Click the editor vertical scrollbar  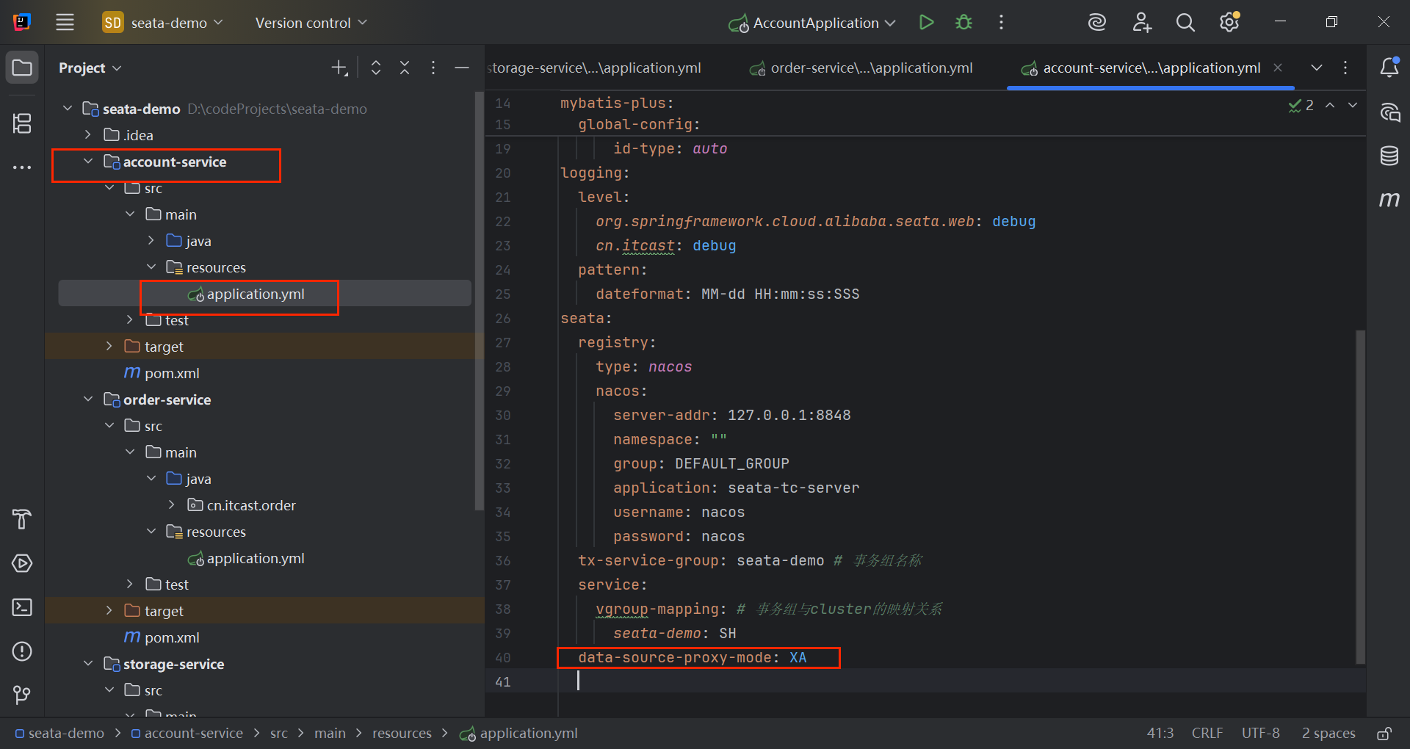pyautogui.click(x=1360, y=497)
